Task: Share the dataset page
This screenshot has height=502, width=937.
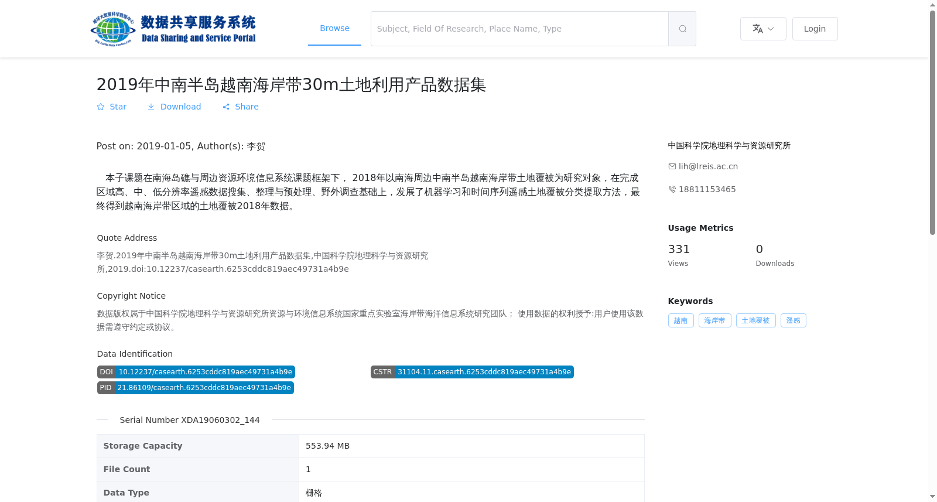Action: (240, 107)
